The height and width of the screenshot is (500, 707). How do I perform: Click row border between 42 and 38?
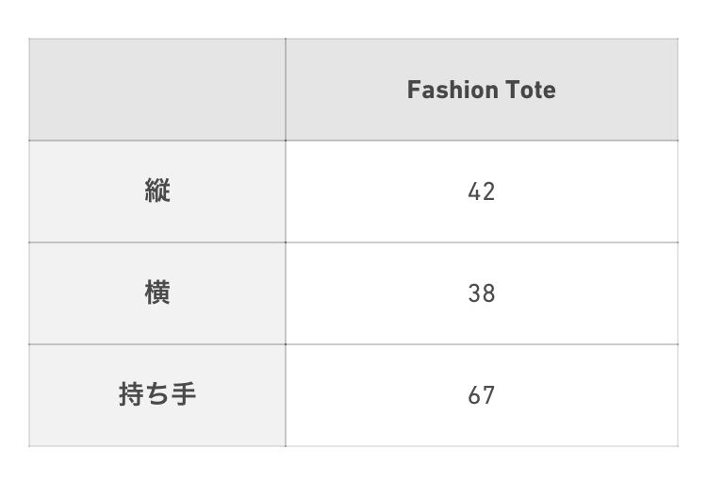tap(481, 242)
